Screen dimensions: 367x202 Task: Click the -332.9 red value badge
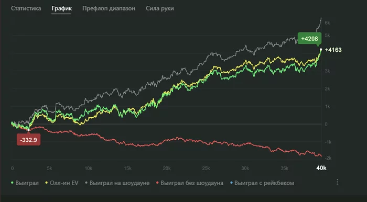click(28, 140)
